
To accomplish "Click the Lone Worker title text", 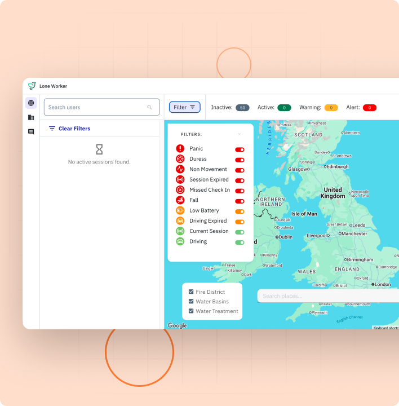I will 54,86.
